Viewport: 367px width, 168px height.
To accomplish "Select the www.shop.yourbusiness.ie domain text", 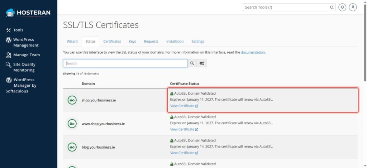I will (x=103, y=124).
